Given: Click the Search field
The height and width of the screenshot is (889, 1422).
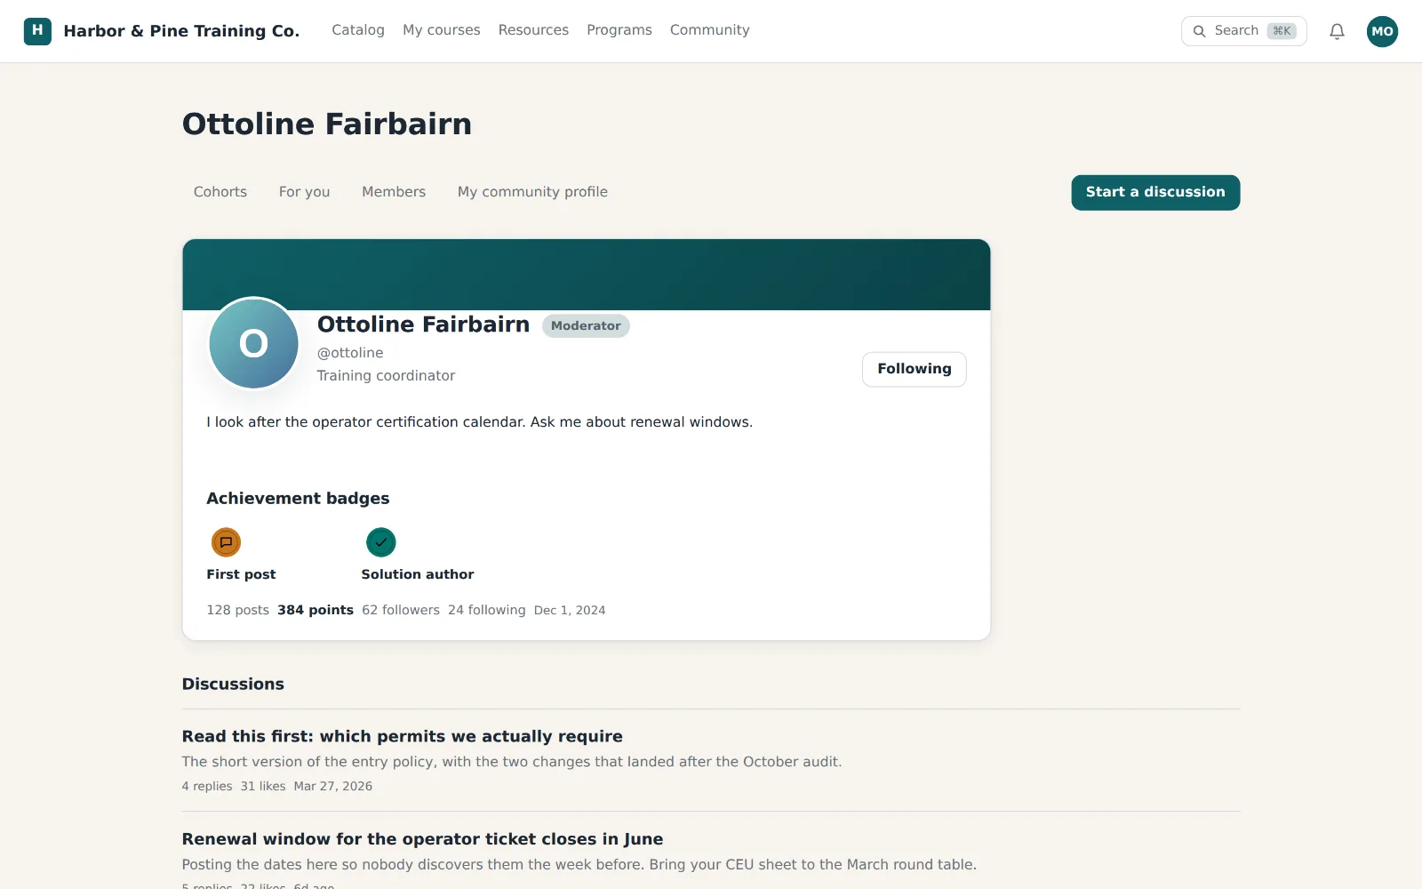Looking at the screenshot, I should click(x=1243, y=31).
